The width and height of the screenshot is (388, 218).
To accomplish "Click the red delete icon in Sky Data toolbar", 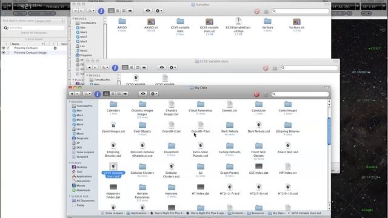I will coord(256,94).
